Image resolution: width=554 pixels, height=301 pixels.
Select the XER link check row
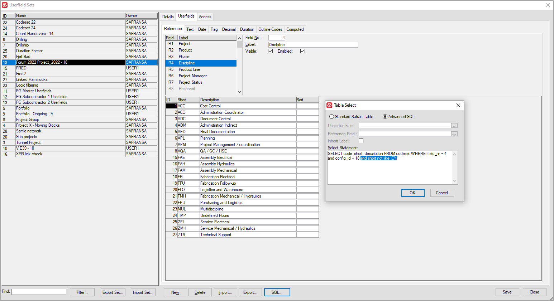click(x=80, y=154)
